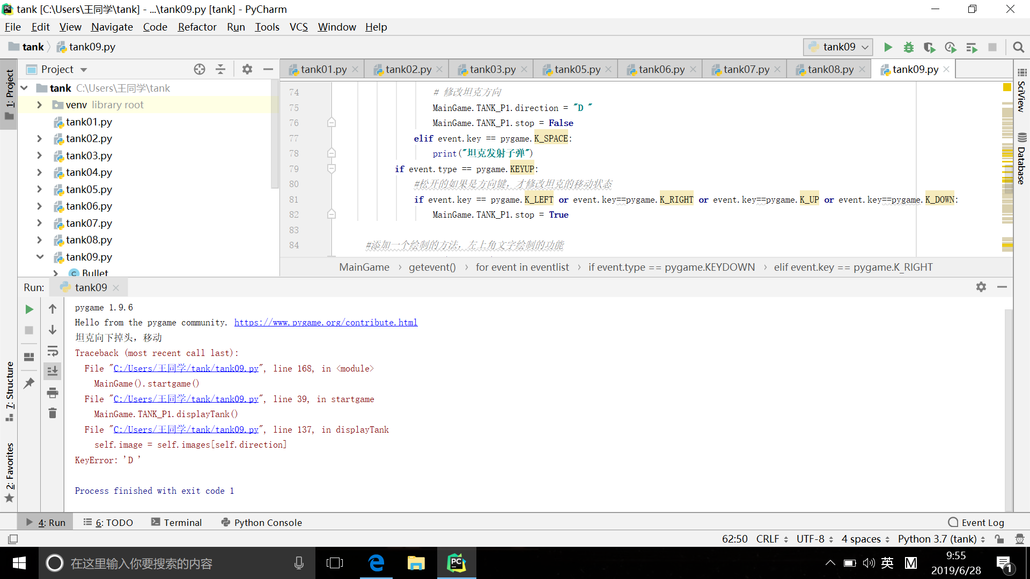
Task: Click the disabled stop icon in toolbar
Action: (992, 47)
